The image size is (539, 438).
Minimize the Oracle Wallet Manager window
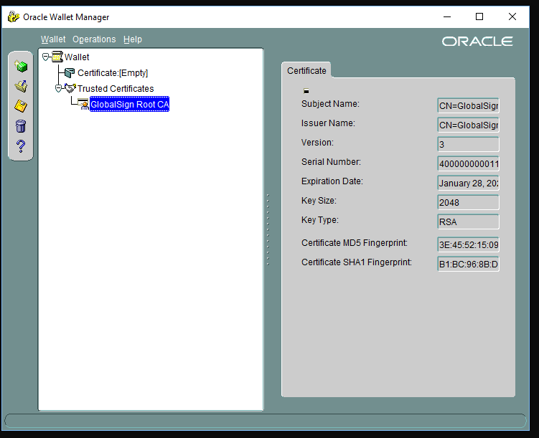tap(447, 16)
